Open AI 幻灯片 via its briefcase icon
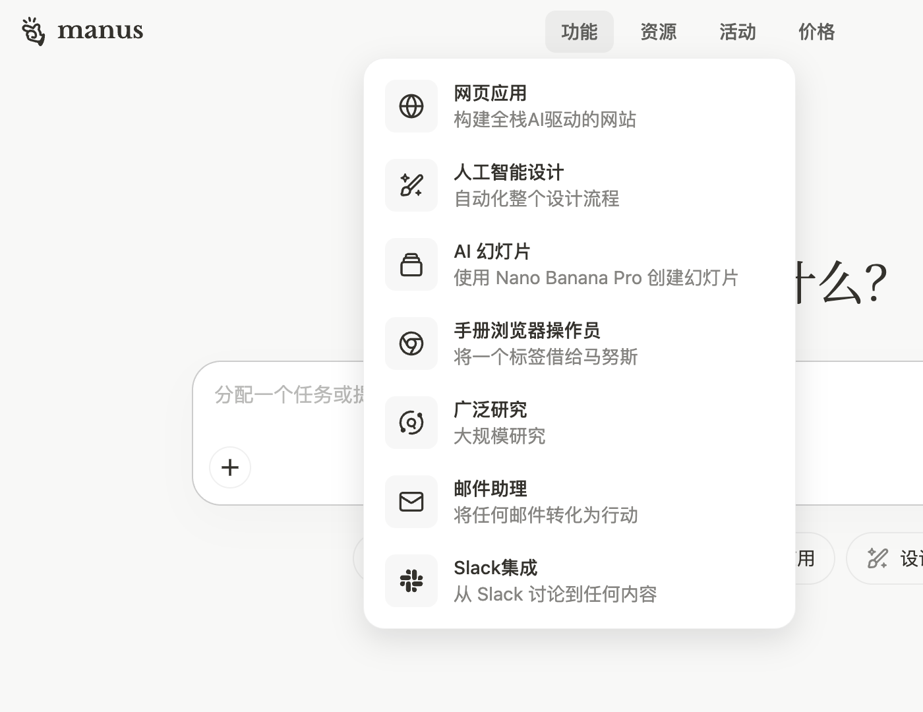 click(411, 264)
